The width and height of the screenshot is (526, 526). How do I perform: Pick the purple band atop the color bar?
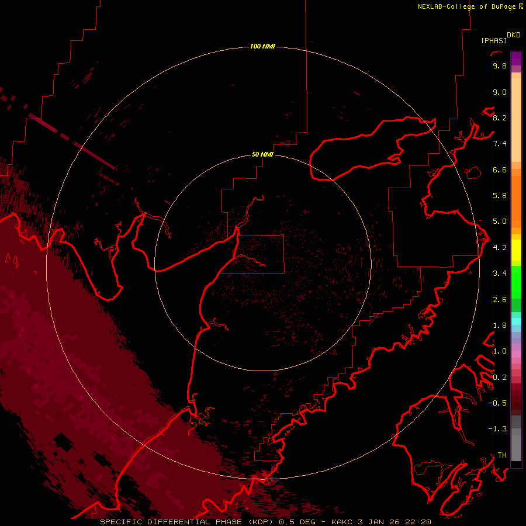click(x=516, y=58)
